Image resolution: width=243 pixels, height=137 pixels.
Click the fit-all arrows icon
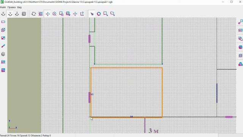click(x=75, y=14)
